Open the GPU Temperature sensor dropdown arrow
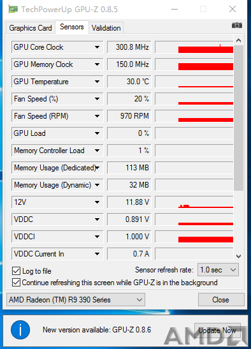The height and width of the screenshot is (349, 251). pyautogui.click(x=97, y=82)
